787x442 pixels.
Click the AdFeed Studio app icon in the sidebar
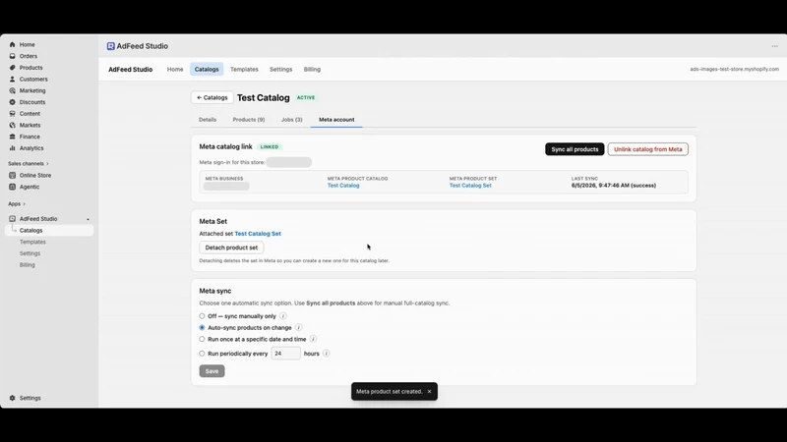click(13, 219)
